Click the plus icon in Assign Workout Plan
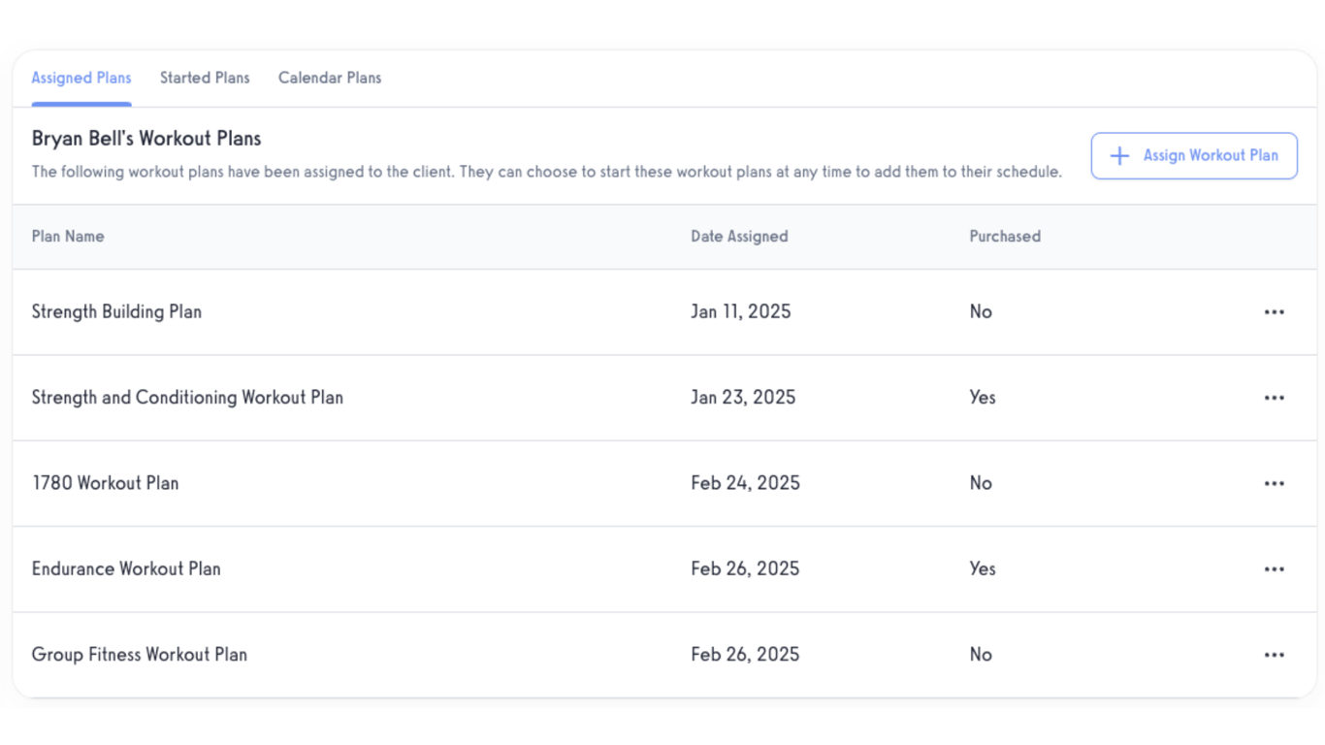The image size is (1325, 745). pyautogui.click(x=1119, y=156)
